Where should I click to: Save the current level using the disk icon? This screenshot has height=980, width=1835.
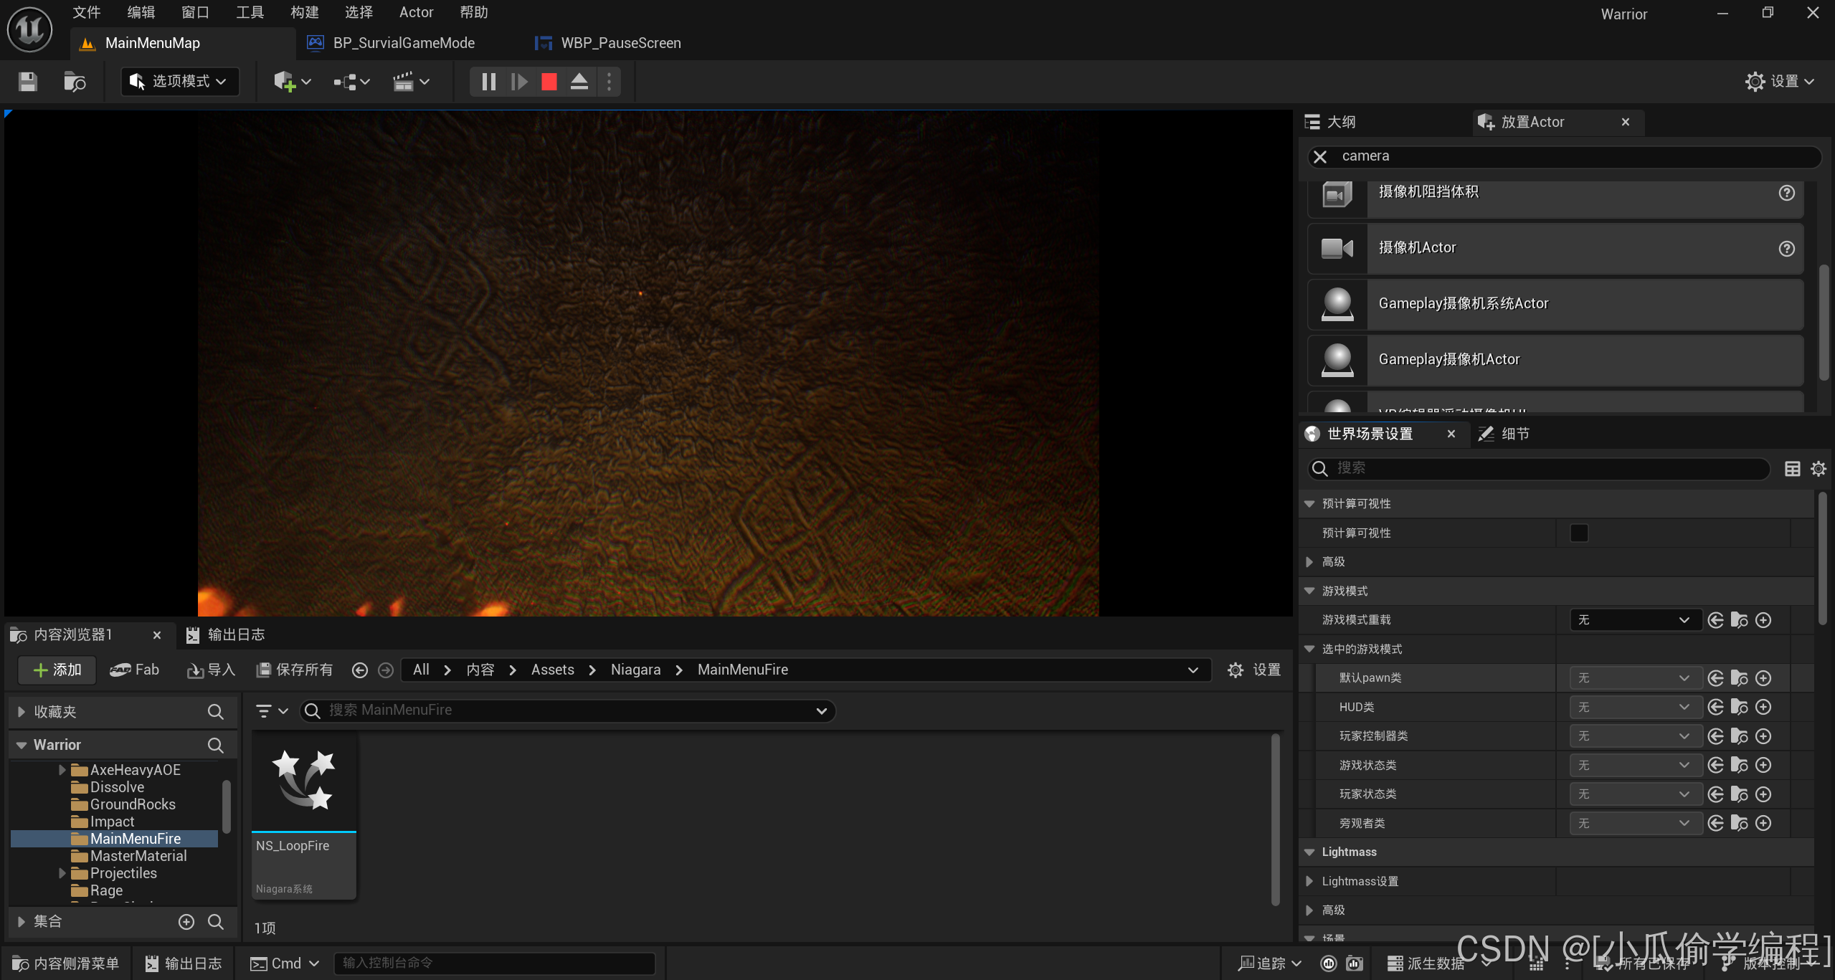27,82
